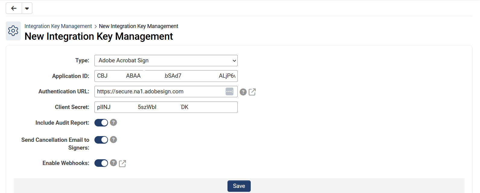This screenshot has height=193, width=480.
Task: Click the Type field label
Action: (82, 60)
